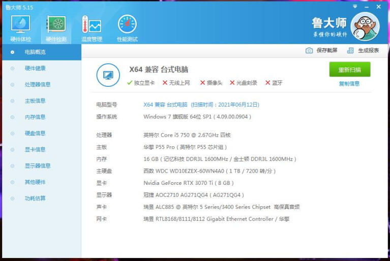The image size is (390, 261).
Task: Click the 鲁大师 mascot avatar
Action: (365, 27)
